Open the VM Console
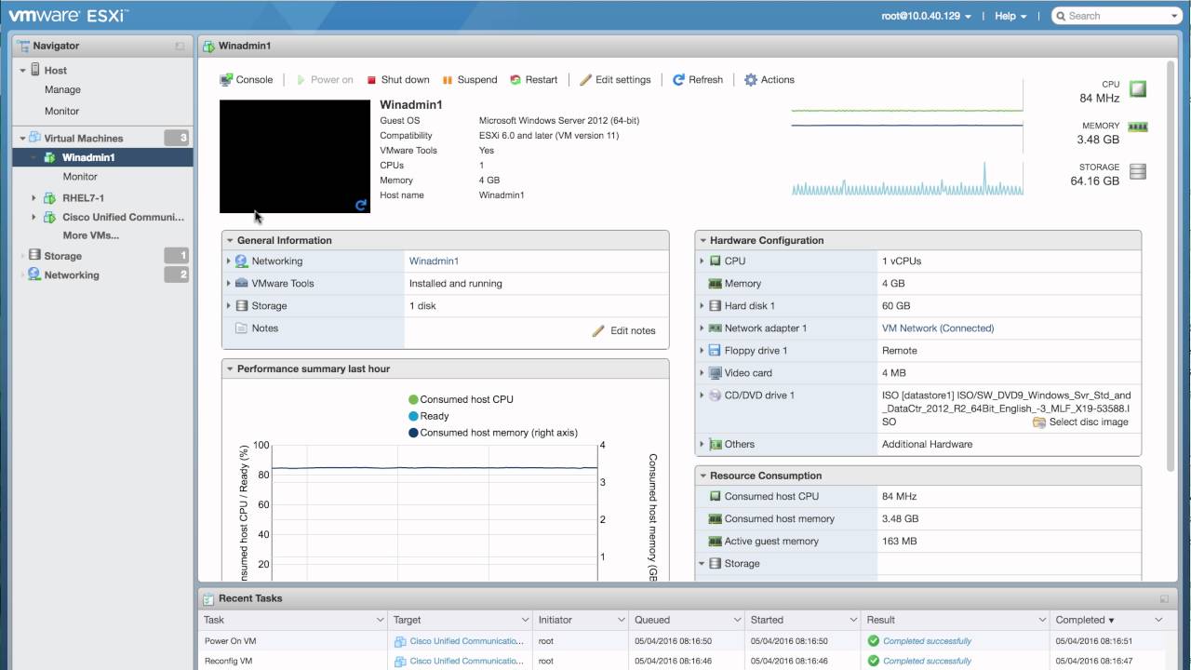Viewport: 1191px width, 670px height. [x=247, y=80]
